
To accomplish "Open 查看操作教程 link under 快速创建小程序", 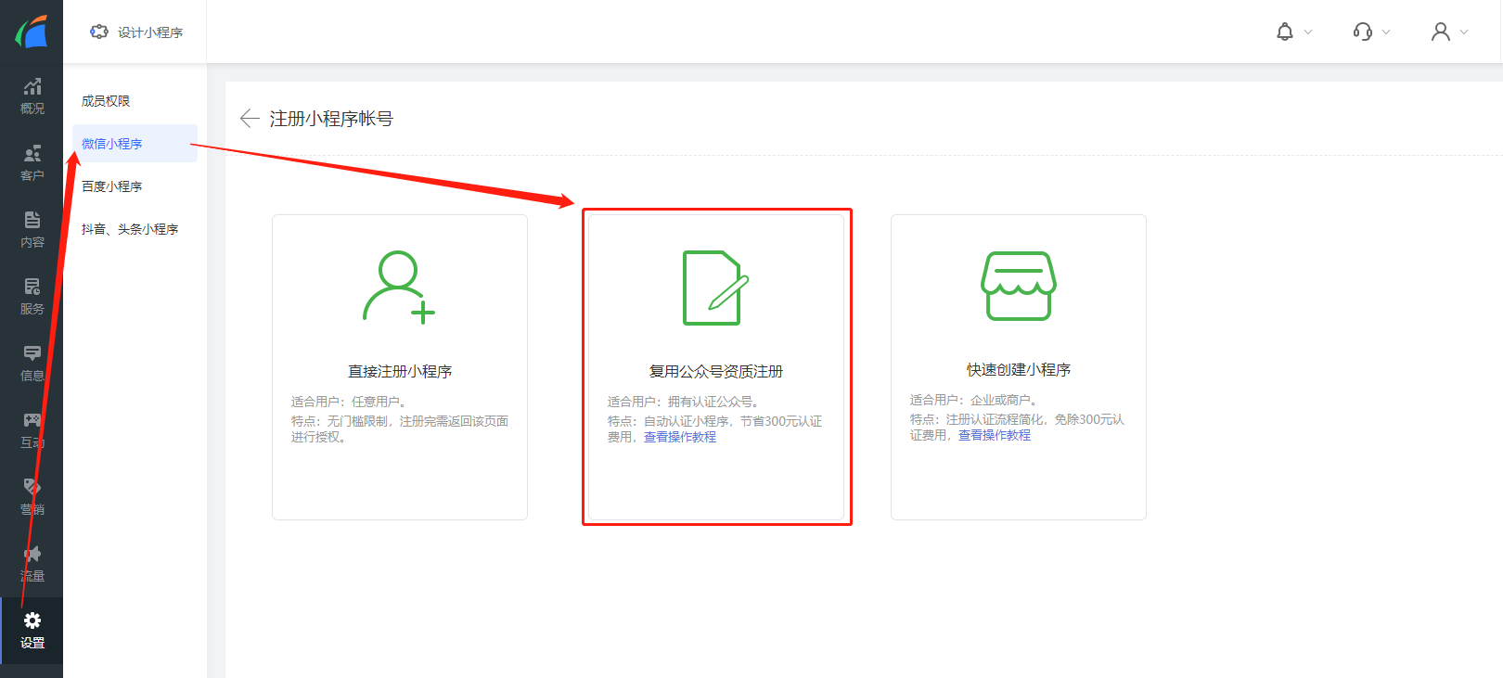I will tap(994, 435).
